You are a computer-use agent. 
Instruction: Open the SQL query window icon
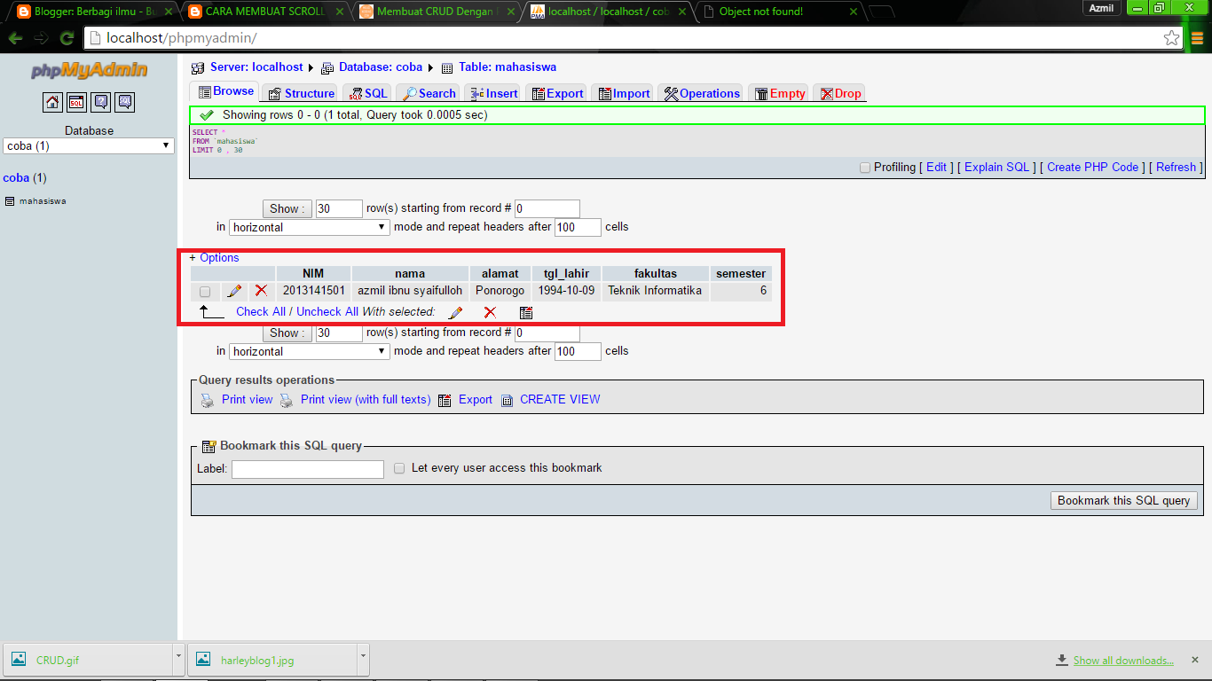click(x=76, y=102)
